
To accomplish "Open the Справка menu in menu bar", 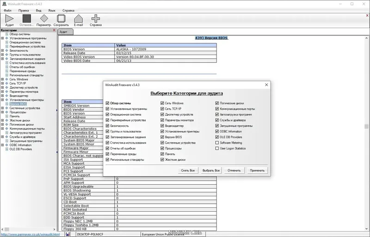I will point(68,10).
